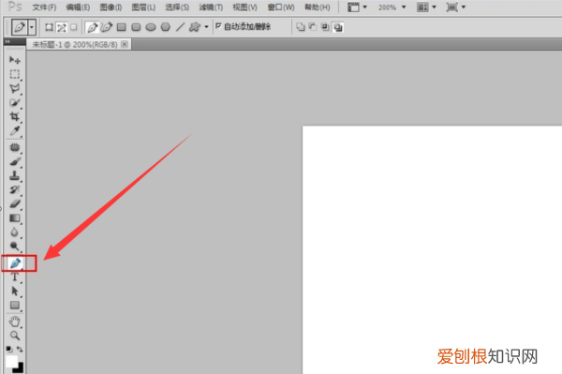Activate the Crop tool
The image size is (562, 374).
pyautogui.click(x=15, y=116)
